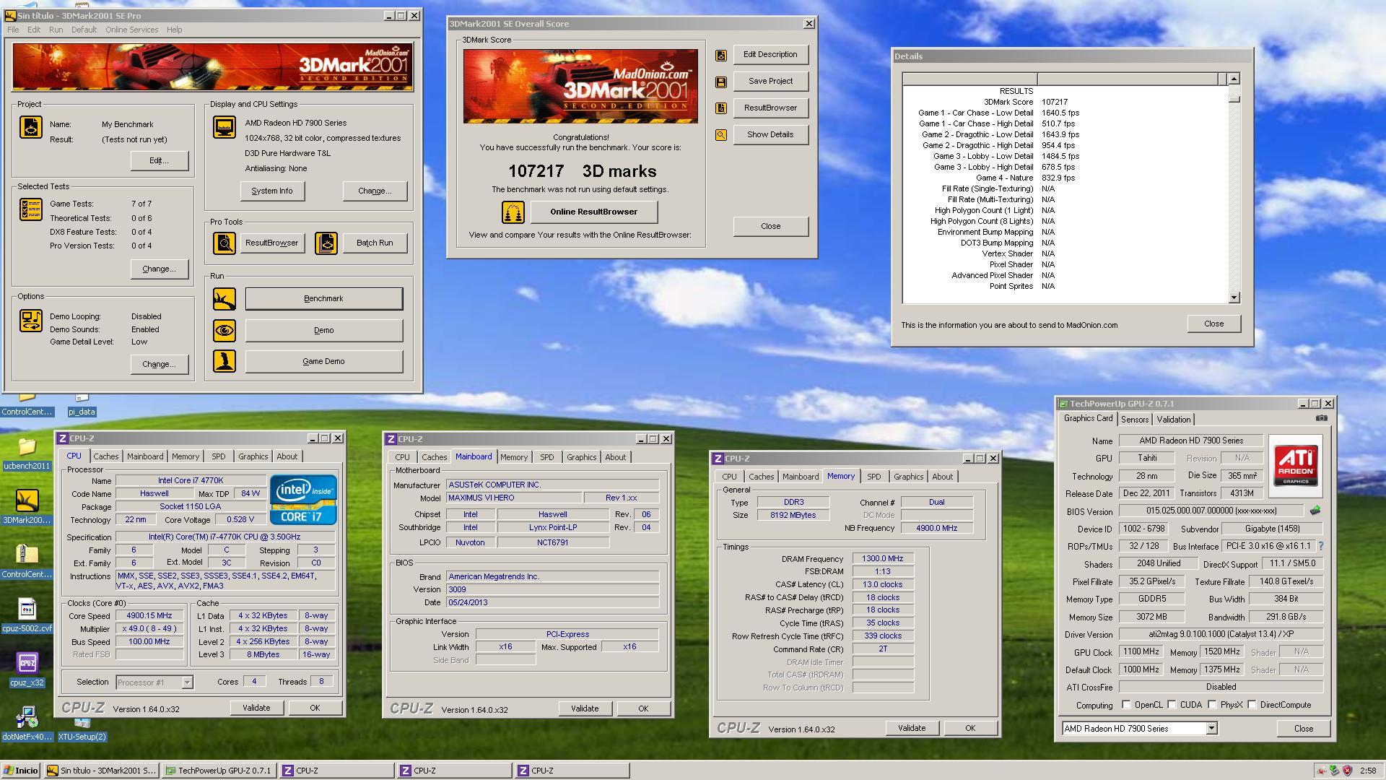Click the security shield tray icon
Image resolution: width=1386 pixels, height=780 pixels.
[x=1347, y=771]
